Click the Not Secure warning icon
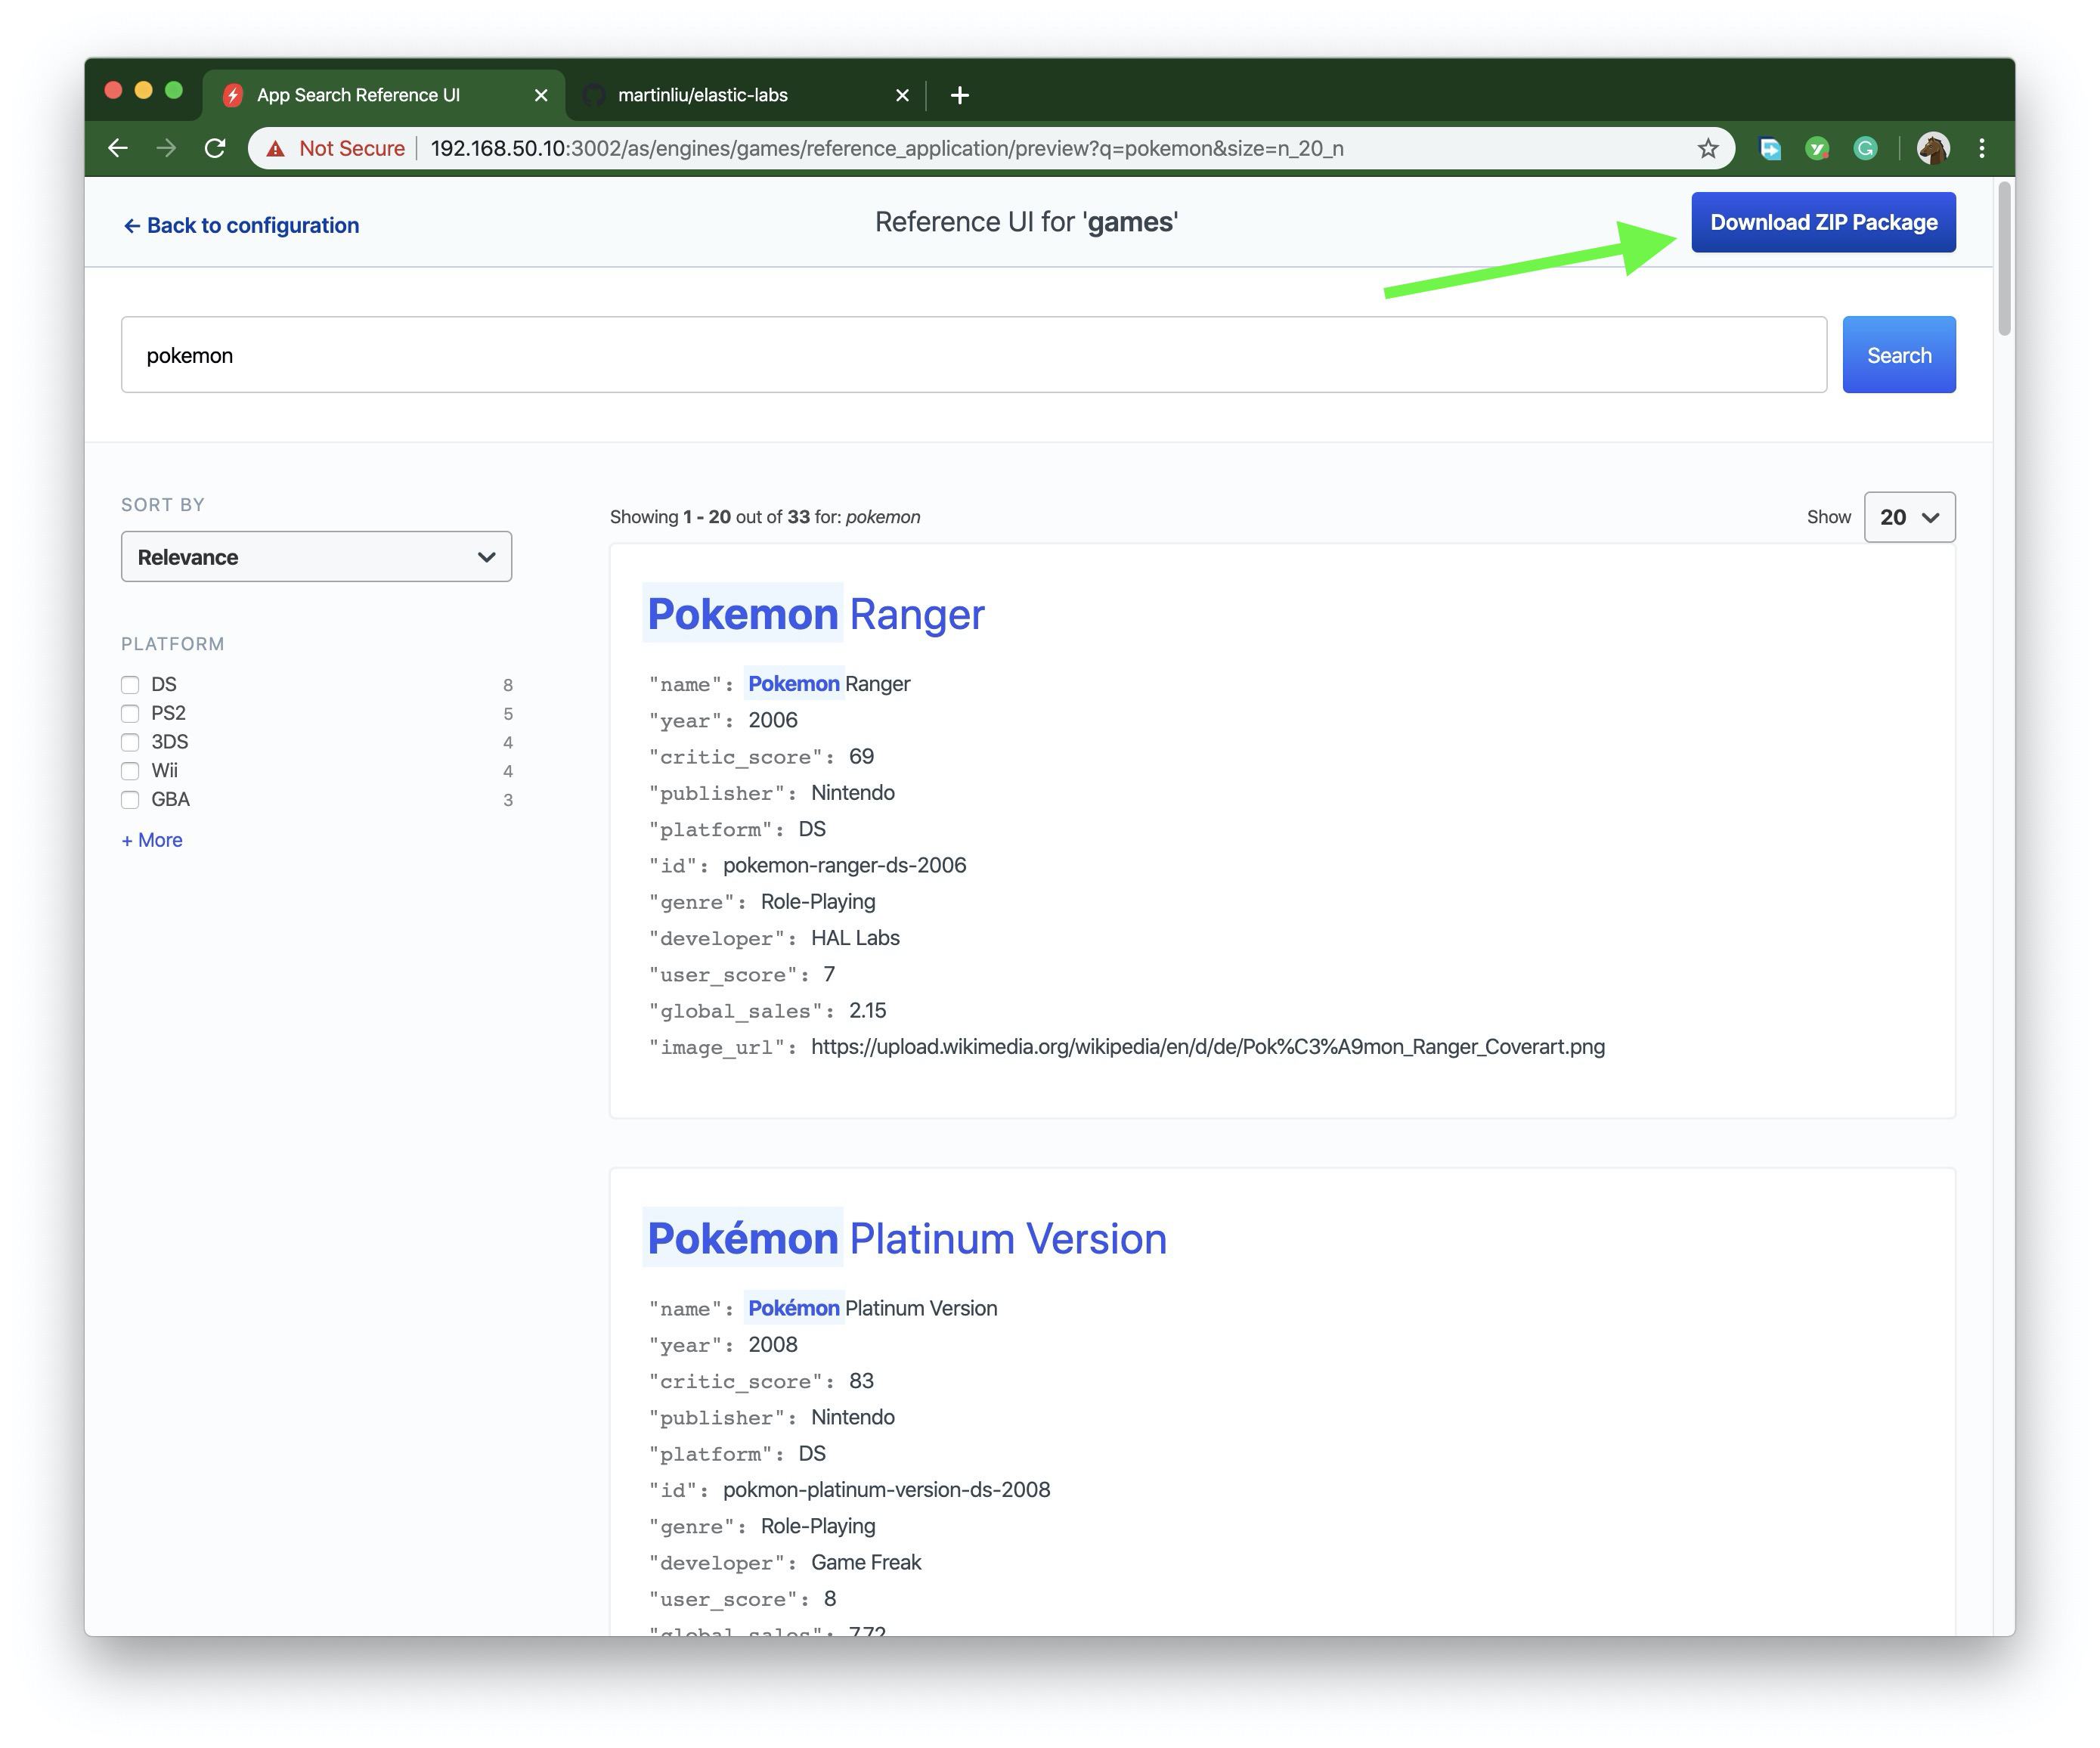 coord(276,148)
